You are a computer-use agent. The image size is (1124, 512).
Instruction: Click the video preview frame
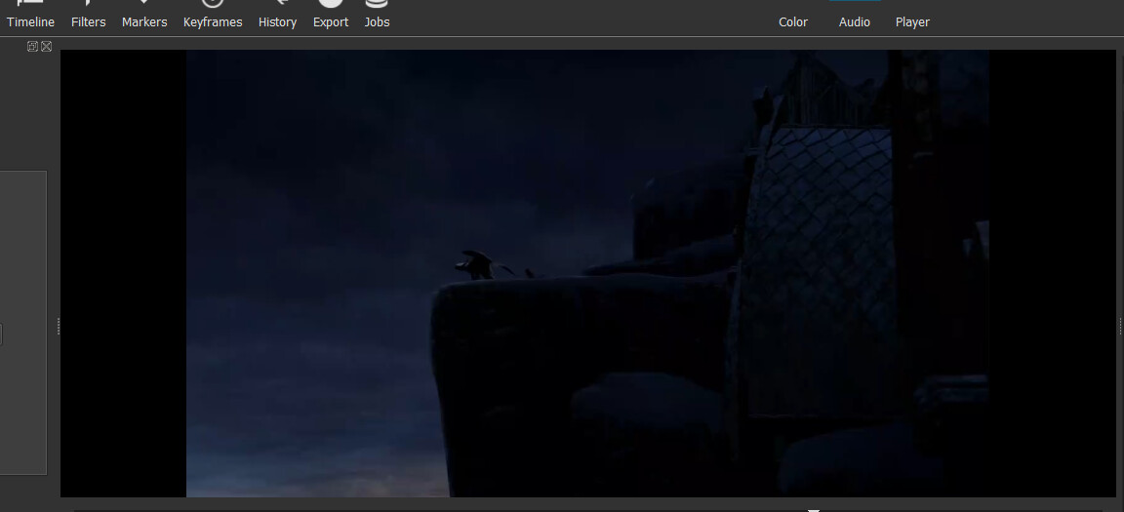(587, 273)
